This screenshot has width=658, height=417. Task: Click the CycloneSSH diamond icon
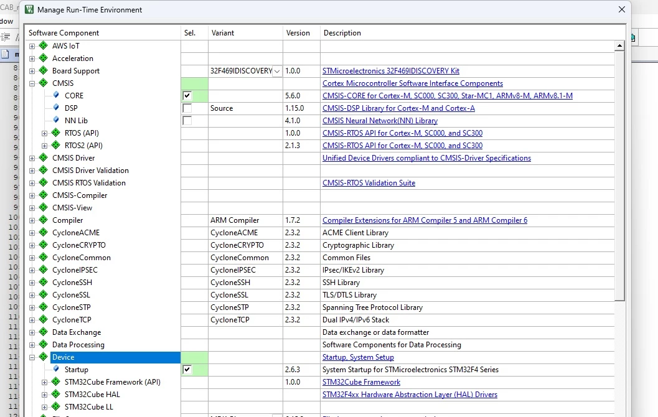pyautogui.click(x=43, y=283)
